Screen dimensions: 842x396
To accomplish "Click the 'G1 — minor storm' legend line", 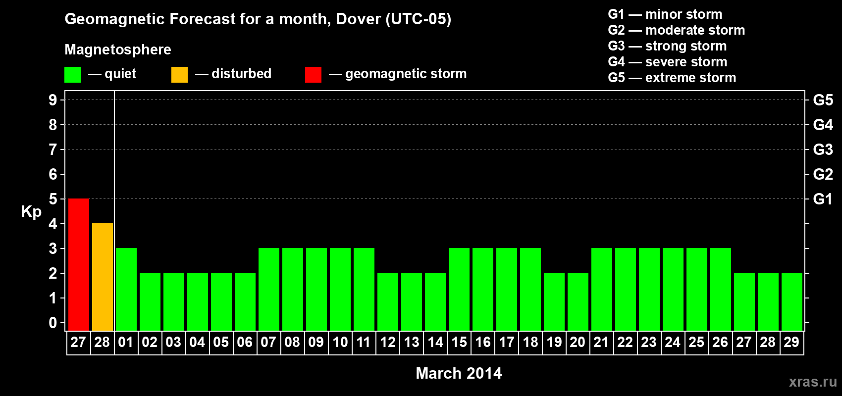I will (665, 14).
